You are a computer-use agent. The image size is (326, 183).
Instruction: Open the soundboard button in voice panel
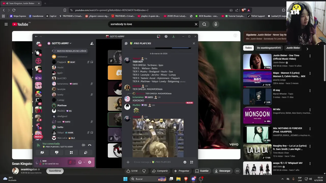(86, 152)
